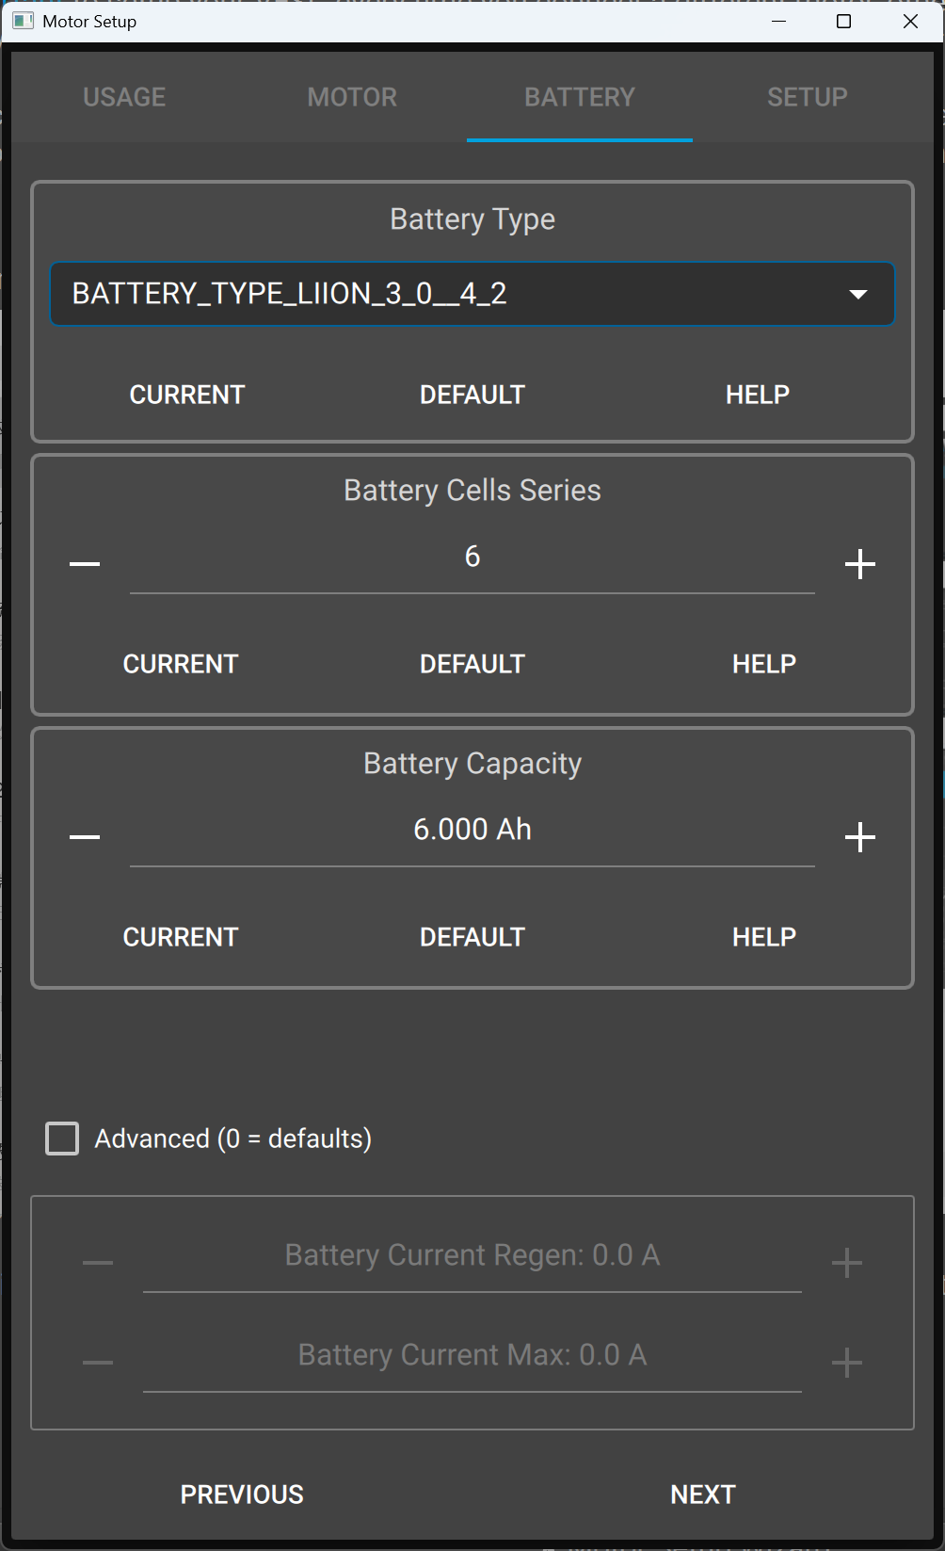The image size is (945, 1551).
Task: Open the Battery Type dropdown arrow
Action: click(x=857, y=295)
